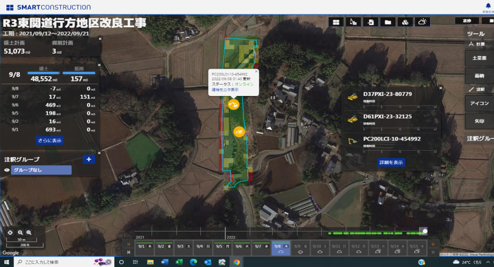
Task: Click the 進捗 button
Action: (467, 21)
